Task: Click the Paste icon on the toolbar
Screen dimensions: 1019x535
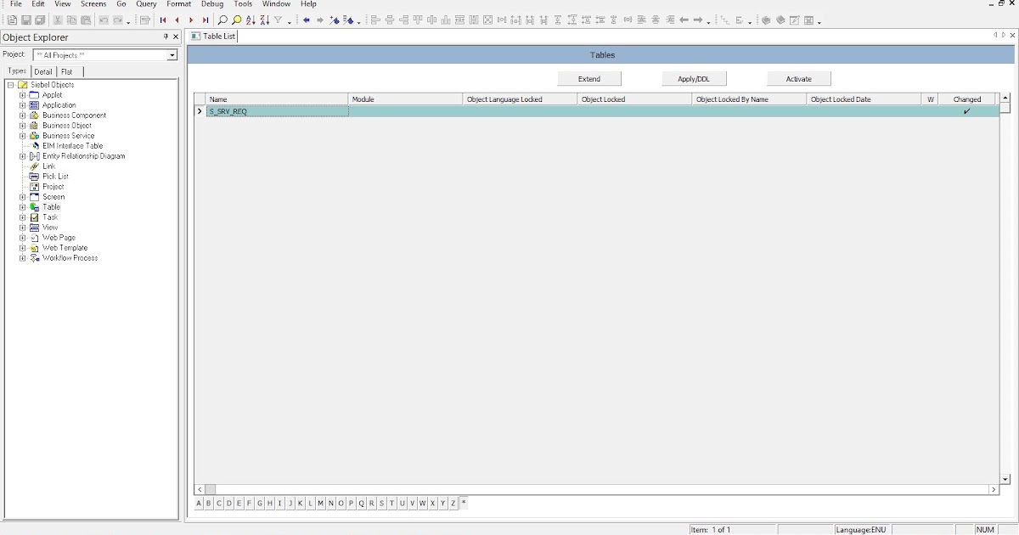Action: click(x=84, y=20)
